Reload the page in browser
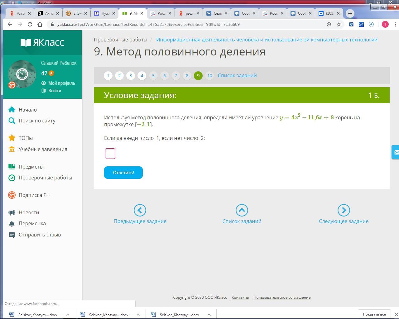 (30, 24)
